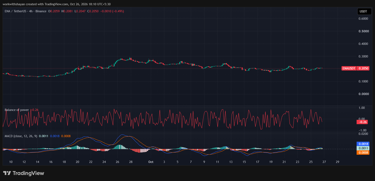Click the teal 0.0011 MACD axis tag
Viewport: 375px width, 181px height.
pos(364,148)
